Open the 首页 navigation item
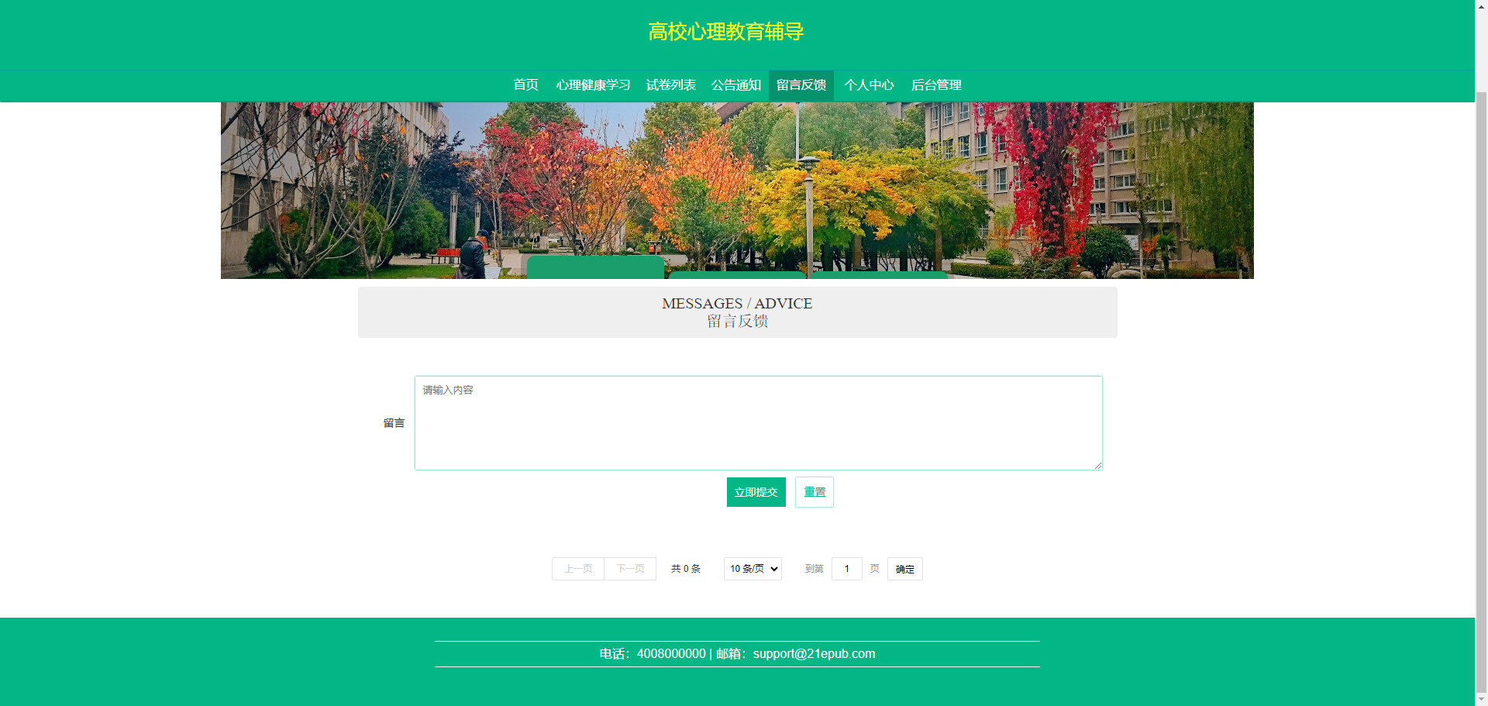This screenshot has width=1488, height=706. tap(526, 85)
